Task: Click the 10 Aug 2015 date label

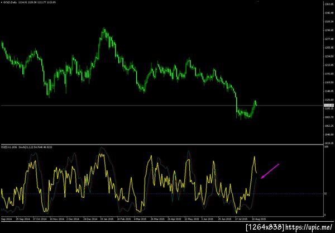Action: pos(259,219)
